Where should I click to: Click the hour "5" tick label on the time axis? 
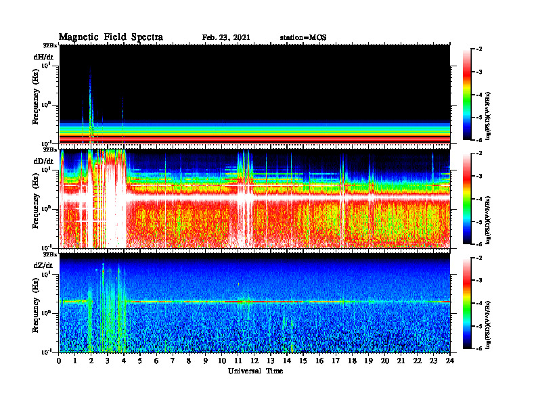140,361
